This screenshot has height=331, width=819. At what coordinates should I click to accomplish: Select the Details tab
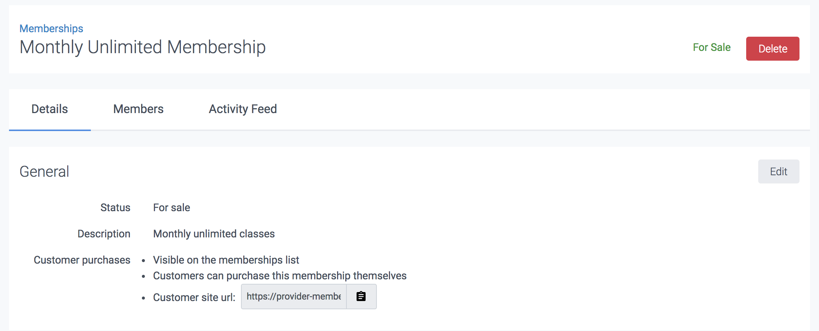click(50, 109)
